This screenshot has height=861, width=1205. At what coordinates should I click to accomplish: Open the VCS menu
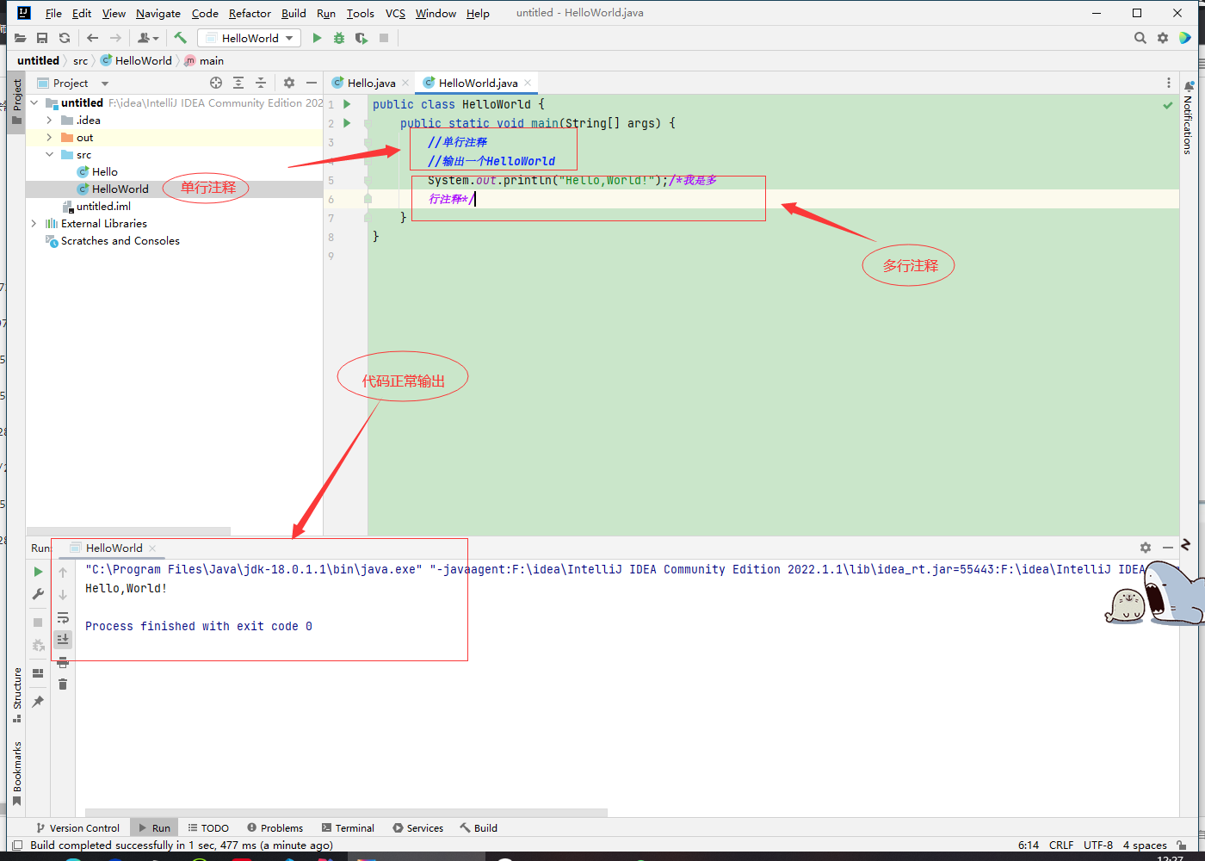pyautogui.click(x=395, y=13)
